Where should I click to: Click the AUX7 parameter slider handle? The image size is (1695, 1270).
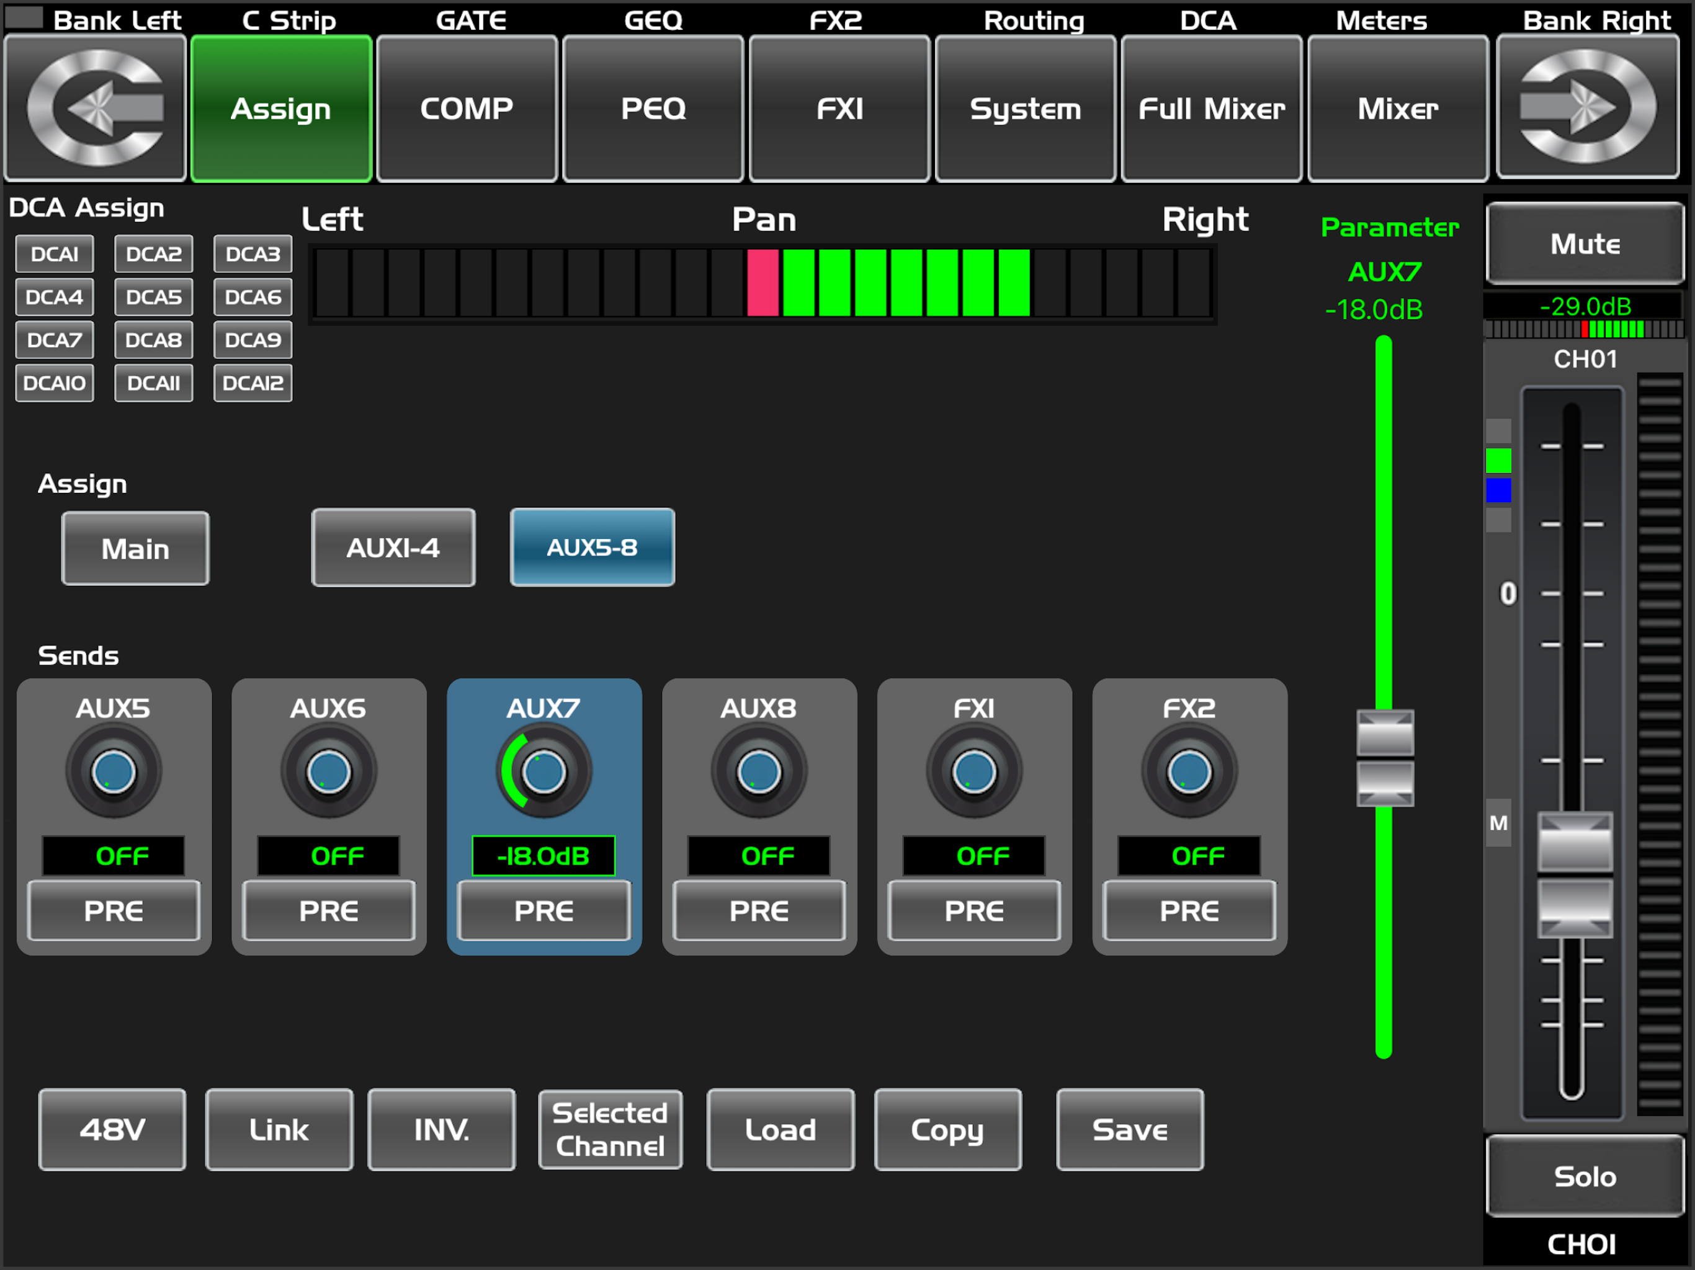pyautogui.click(x=1385, y=758)
